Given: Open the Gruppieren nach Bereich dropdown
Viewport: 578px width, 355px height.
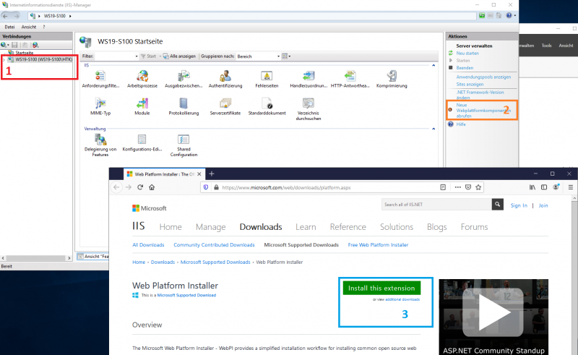Looking at the screenshot, I should coord(278,56).
